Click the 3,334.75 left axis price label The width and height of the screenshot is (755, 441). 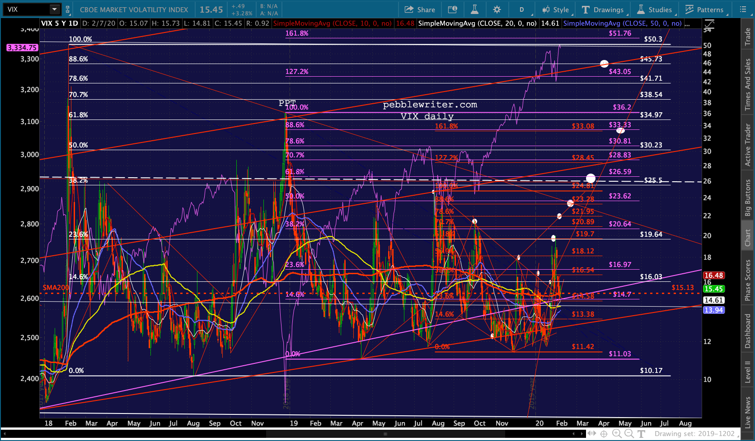coord(22,47)
